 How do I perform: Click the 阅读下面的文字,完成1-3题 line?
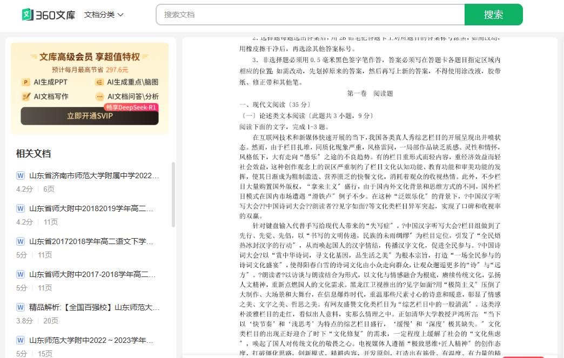tap(284, 127)
